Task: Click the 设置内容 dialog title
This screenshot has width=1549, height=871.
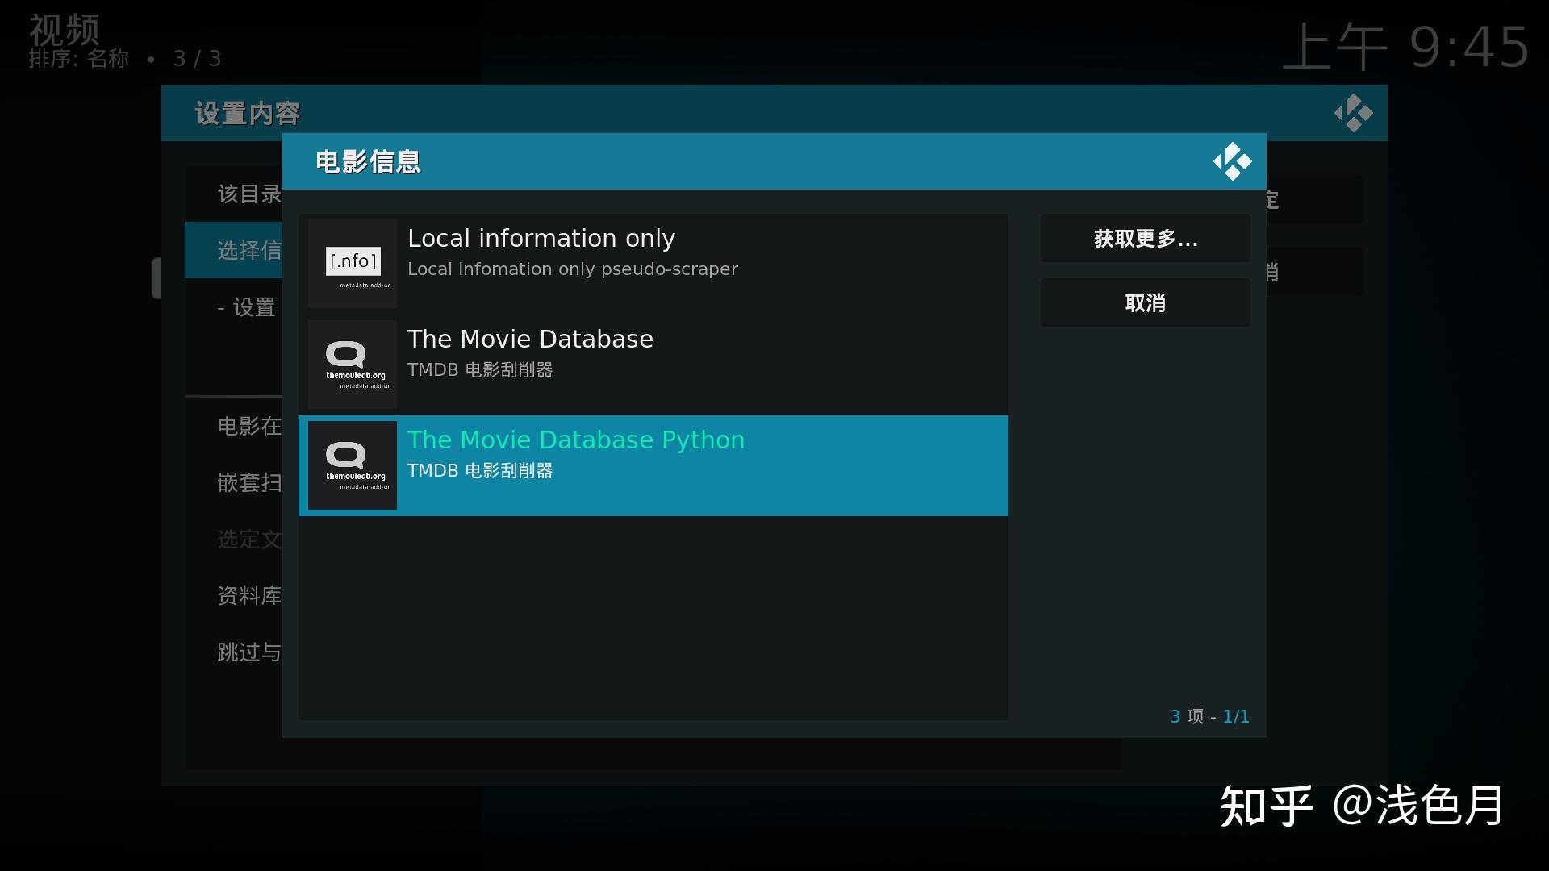Action: click(248, 114)
